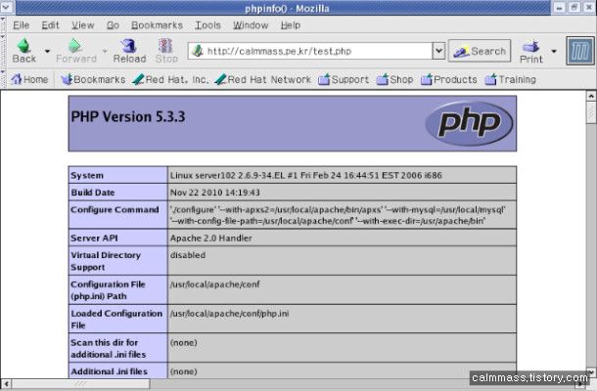Expand the Back history dropdown arrow
This screenshot has height=391, width=597.
click(47, 51)
